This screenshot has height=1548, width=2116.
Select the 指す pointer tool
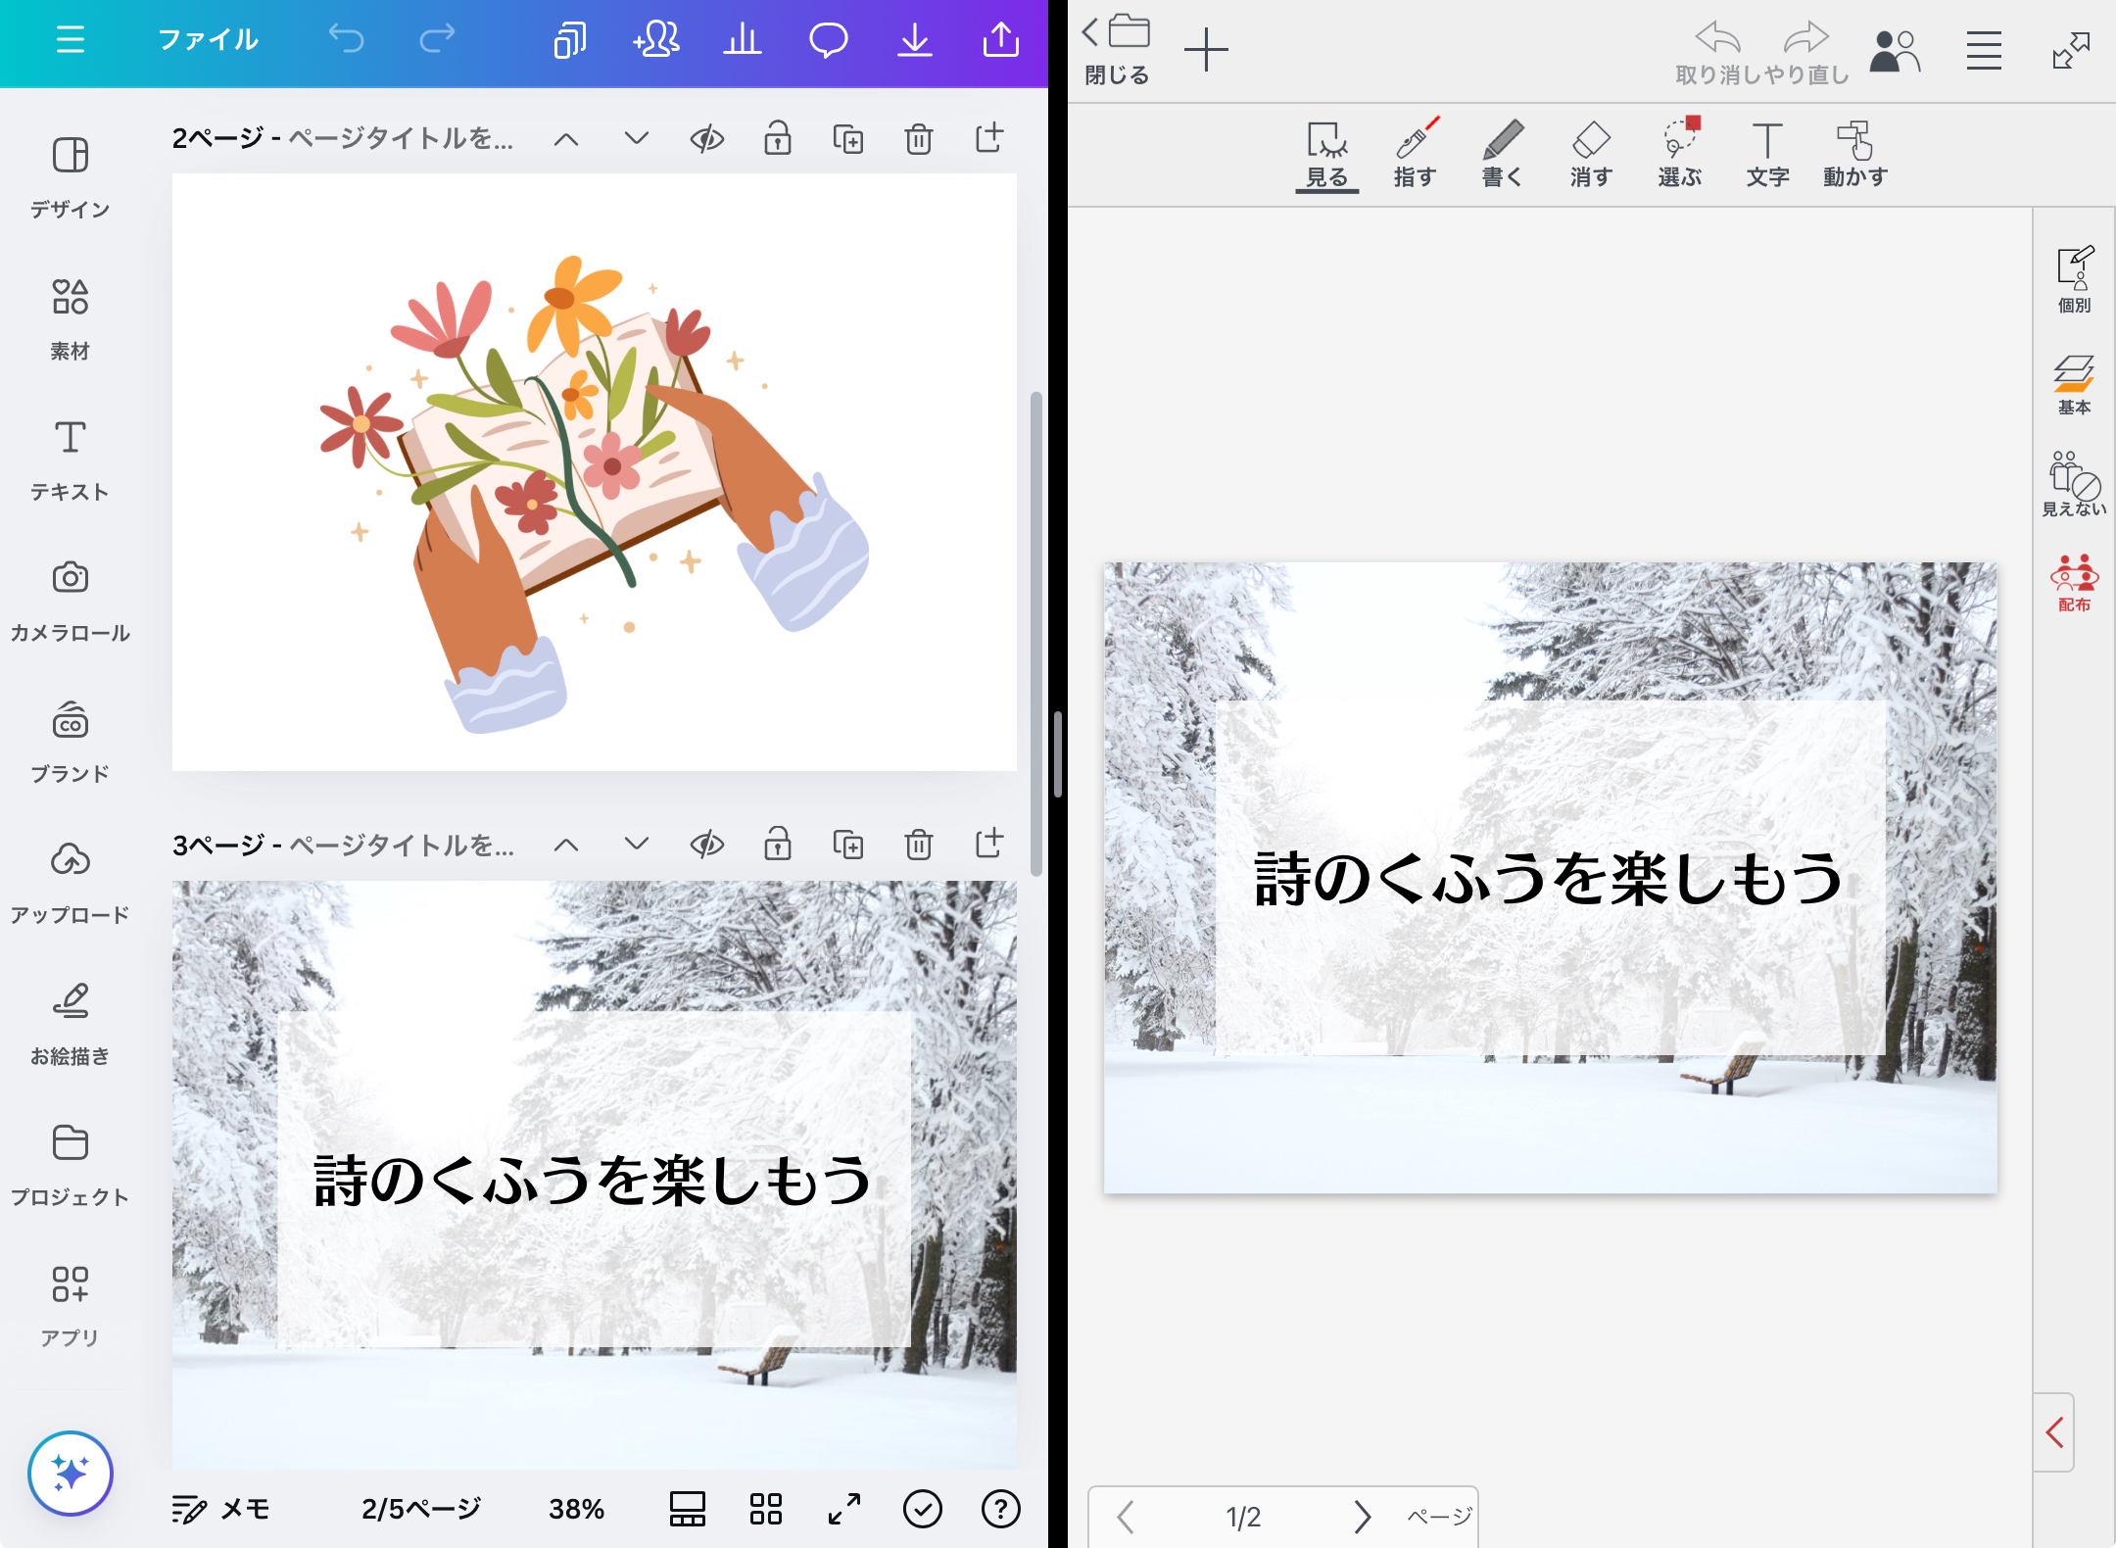[x=1415, y=153]
